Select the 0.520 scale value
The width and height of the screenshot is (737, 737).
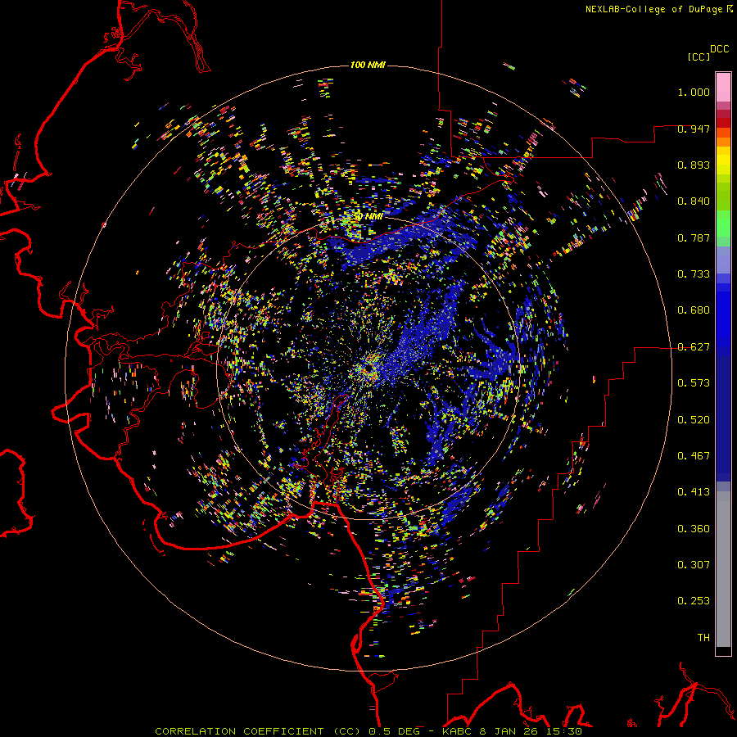pos(694,420)
